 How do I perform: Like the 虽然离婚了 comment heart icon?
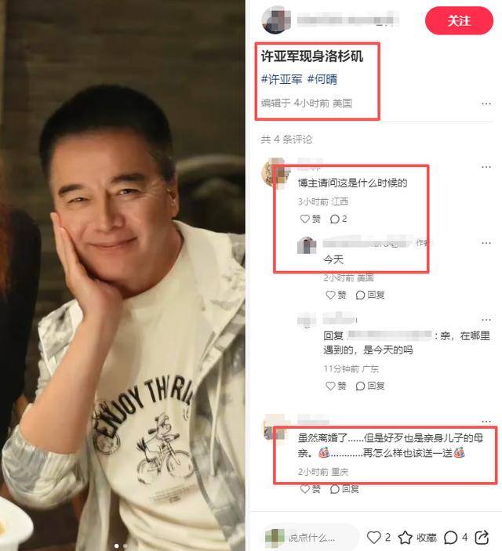(x=305, y=489)
